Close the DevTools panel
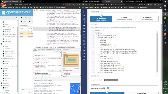The image size is (168, 94). pyautogui.click(x=80, y=10)
